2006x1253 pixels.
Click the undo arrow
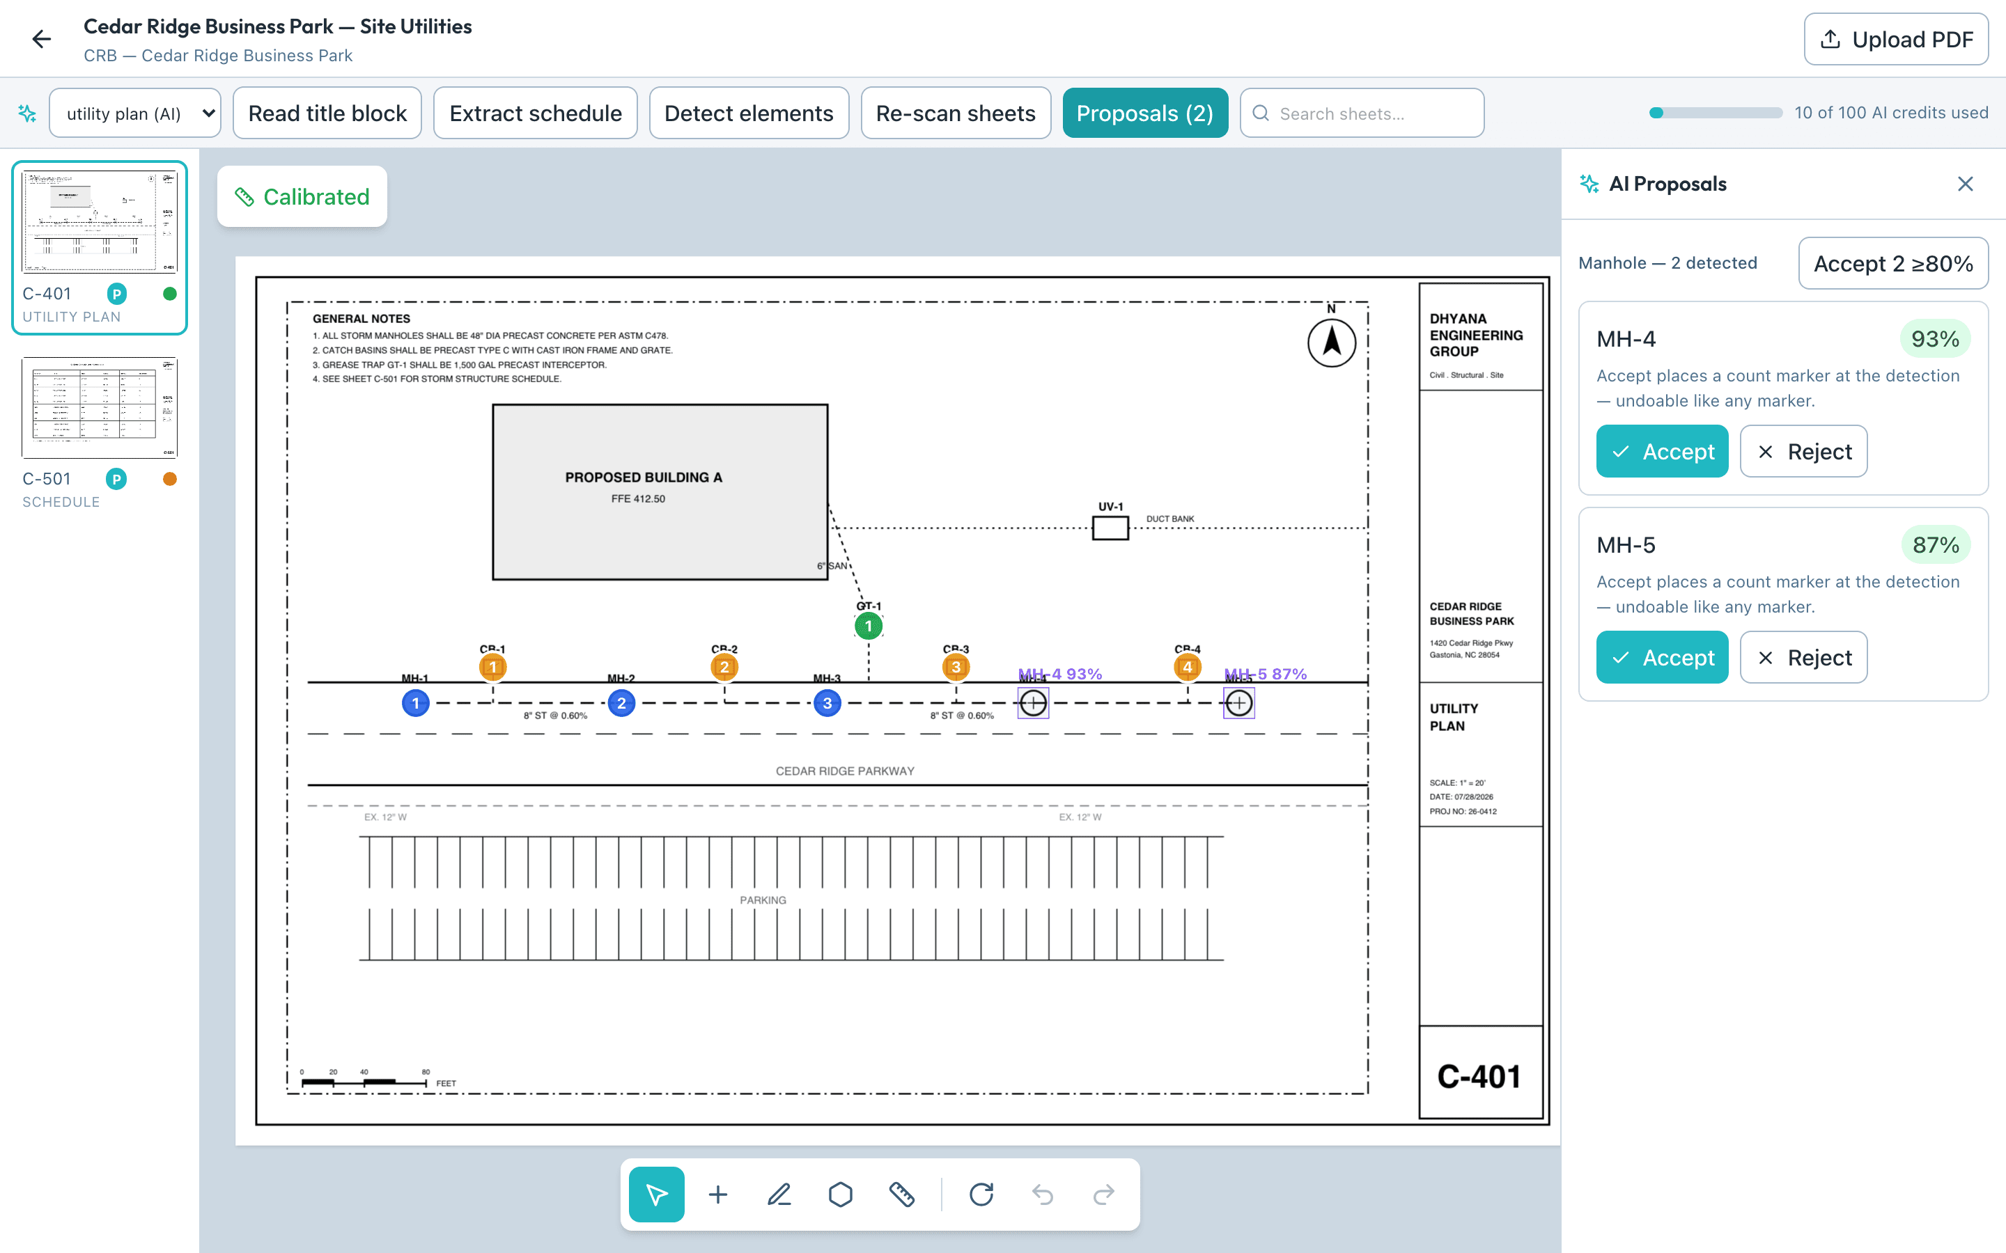pyautogui.click(x=1043, y=1195)
